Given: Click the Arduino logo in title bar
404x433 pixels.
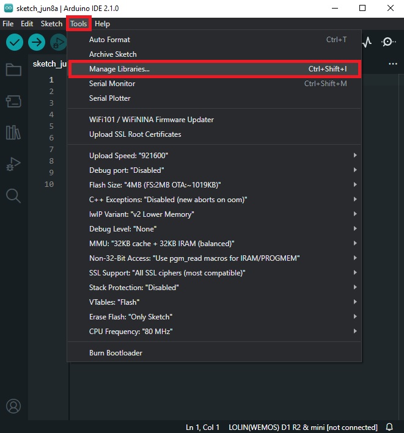Looking at the screenshot, I should click(x=9, y=9).
